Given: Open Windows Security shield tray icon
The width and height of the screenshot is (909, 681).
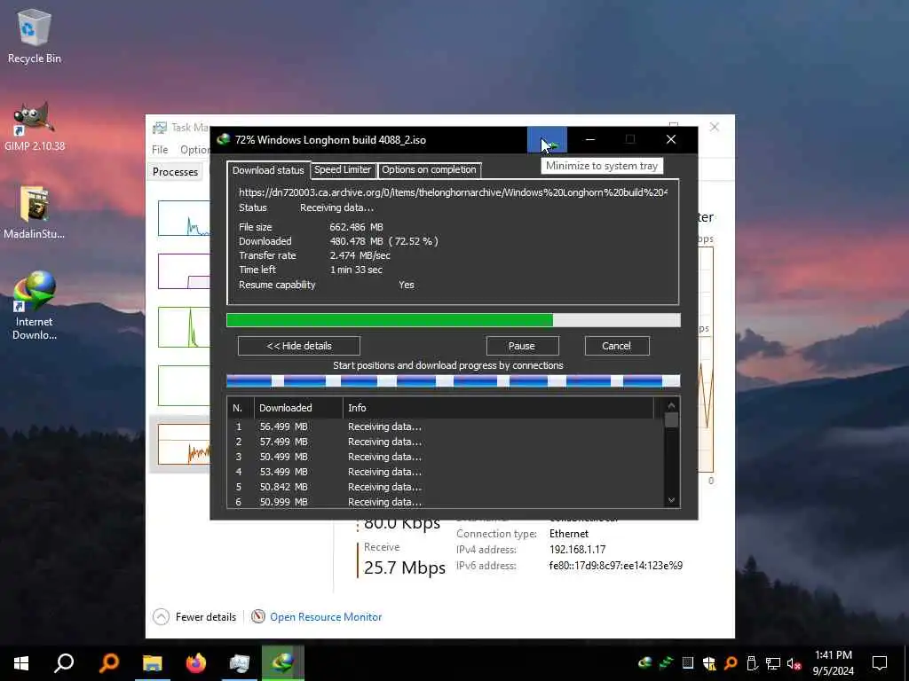Looking at the screenshot, I should 709,663.
